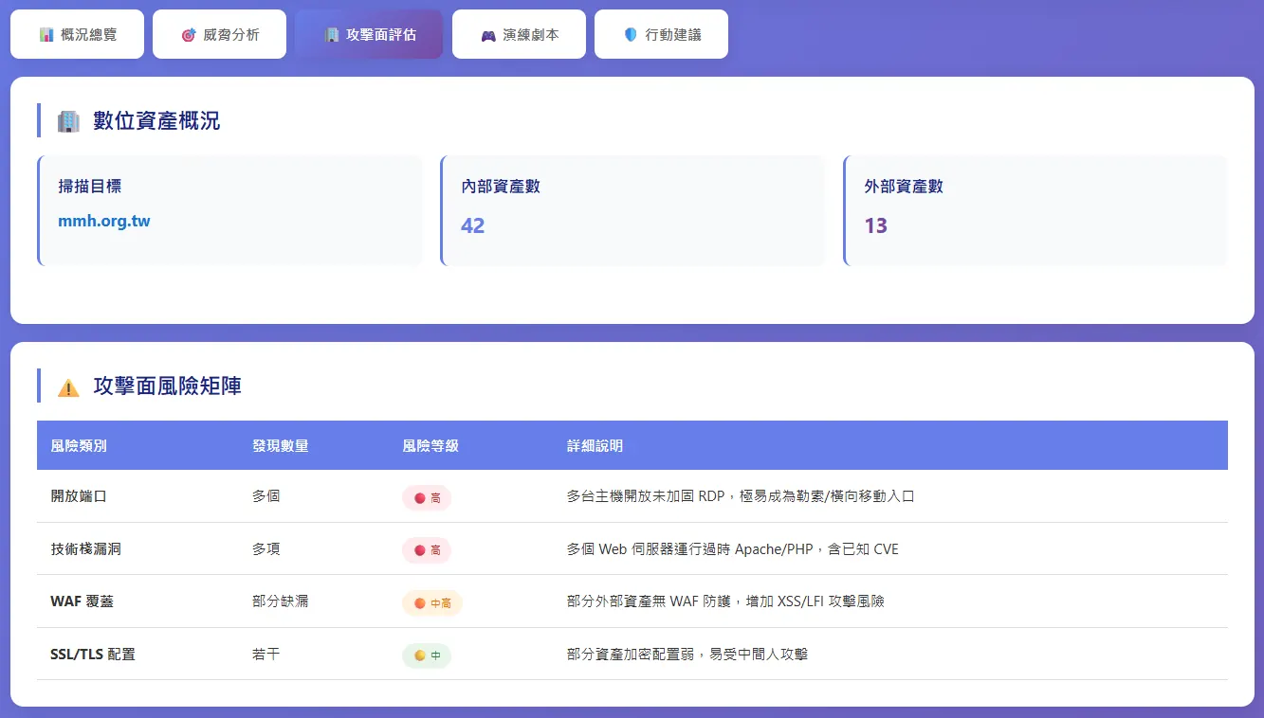Click the yellow 中 badge for SSL/TLS 配置
This screenshot has height=718, width=1264.
pyautogui.click(x=427, y=655)
